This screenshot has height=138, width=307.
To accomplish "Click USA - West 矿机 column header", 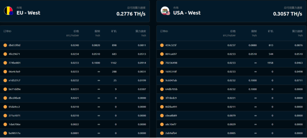I will (x=271, y=31).
